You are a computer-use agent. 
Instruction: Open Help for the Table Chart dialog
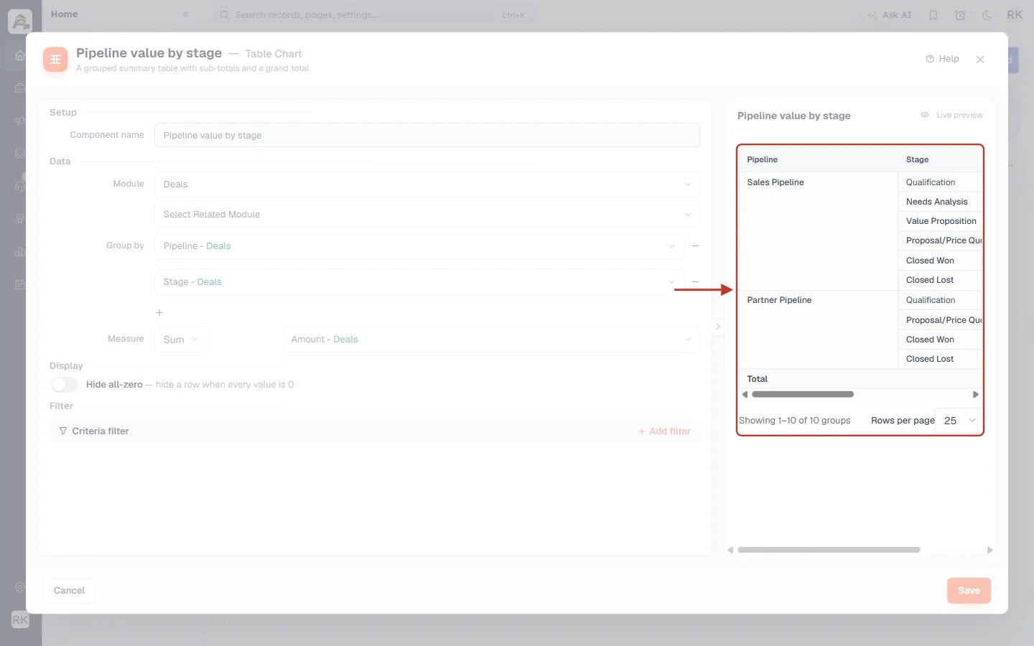click(x=943, y=59)
